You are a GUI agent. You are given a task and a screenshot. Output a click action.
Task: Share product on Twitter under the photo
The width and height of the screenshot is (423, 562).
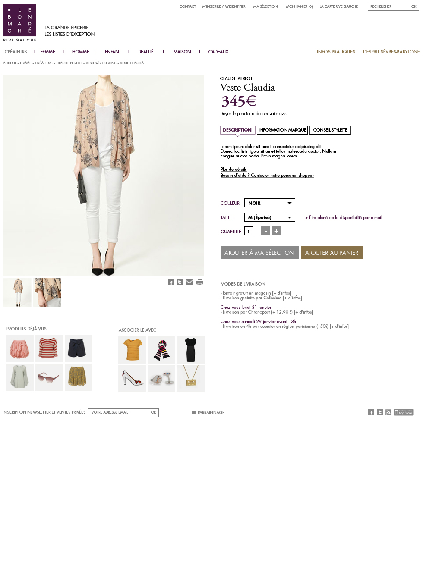(180, 283)
